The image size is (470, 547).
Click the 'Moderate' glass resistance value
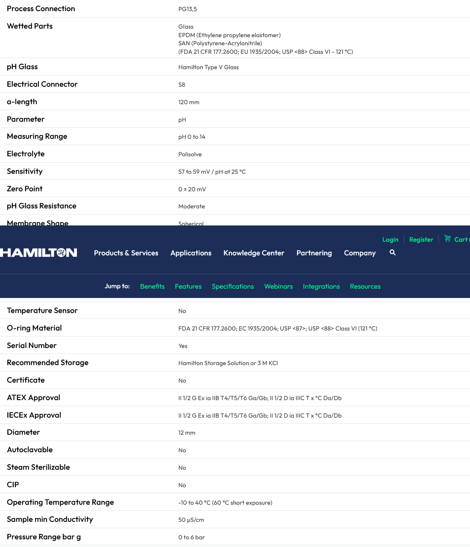[192, 206]
